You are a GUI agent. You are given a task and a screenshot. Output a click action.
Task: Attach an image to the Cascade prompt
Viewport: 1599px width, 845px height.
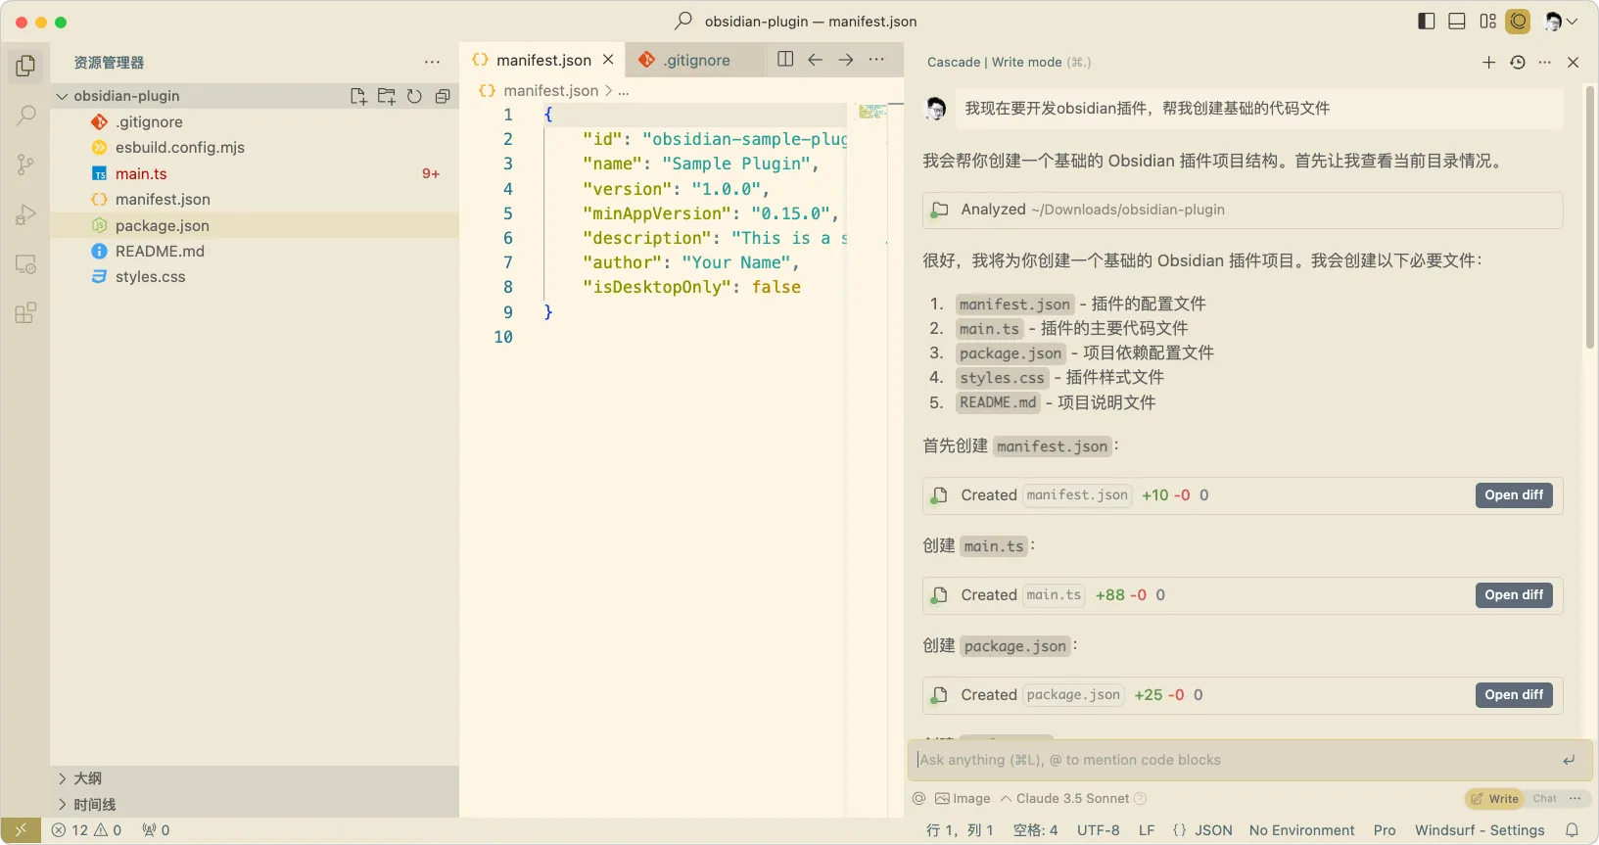[x=963, y=799]
